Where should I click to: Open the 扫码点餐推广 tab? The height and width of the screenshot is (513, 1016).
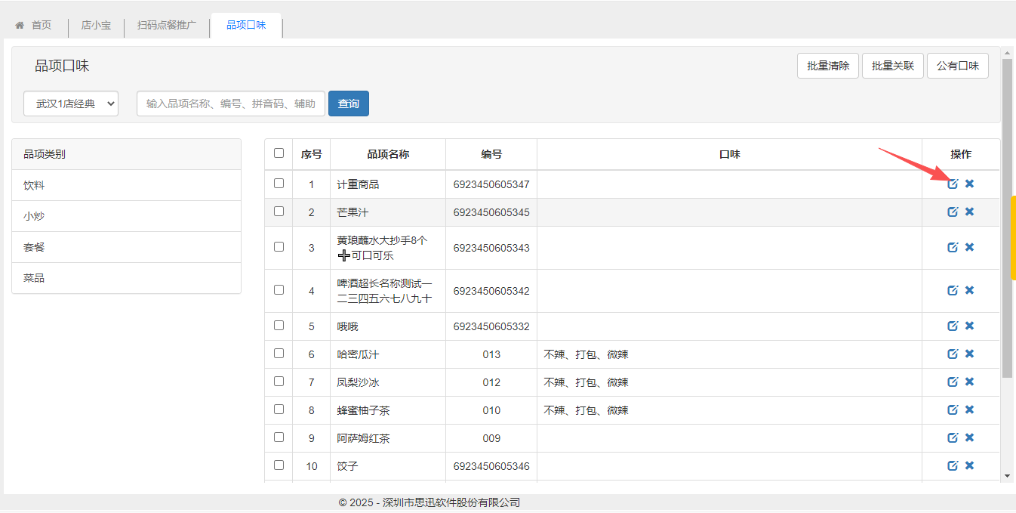(x=167, y=26)
